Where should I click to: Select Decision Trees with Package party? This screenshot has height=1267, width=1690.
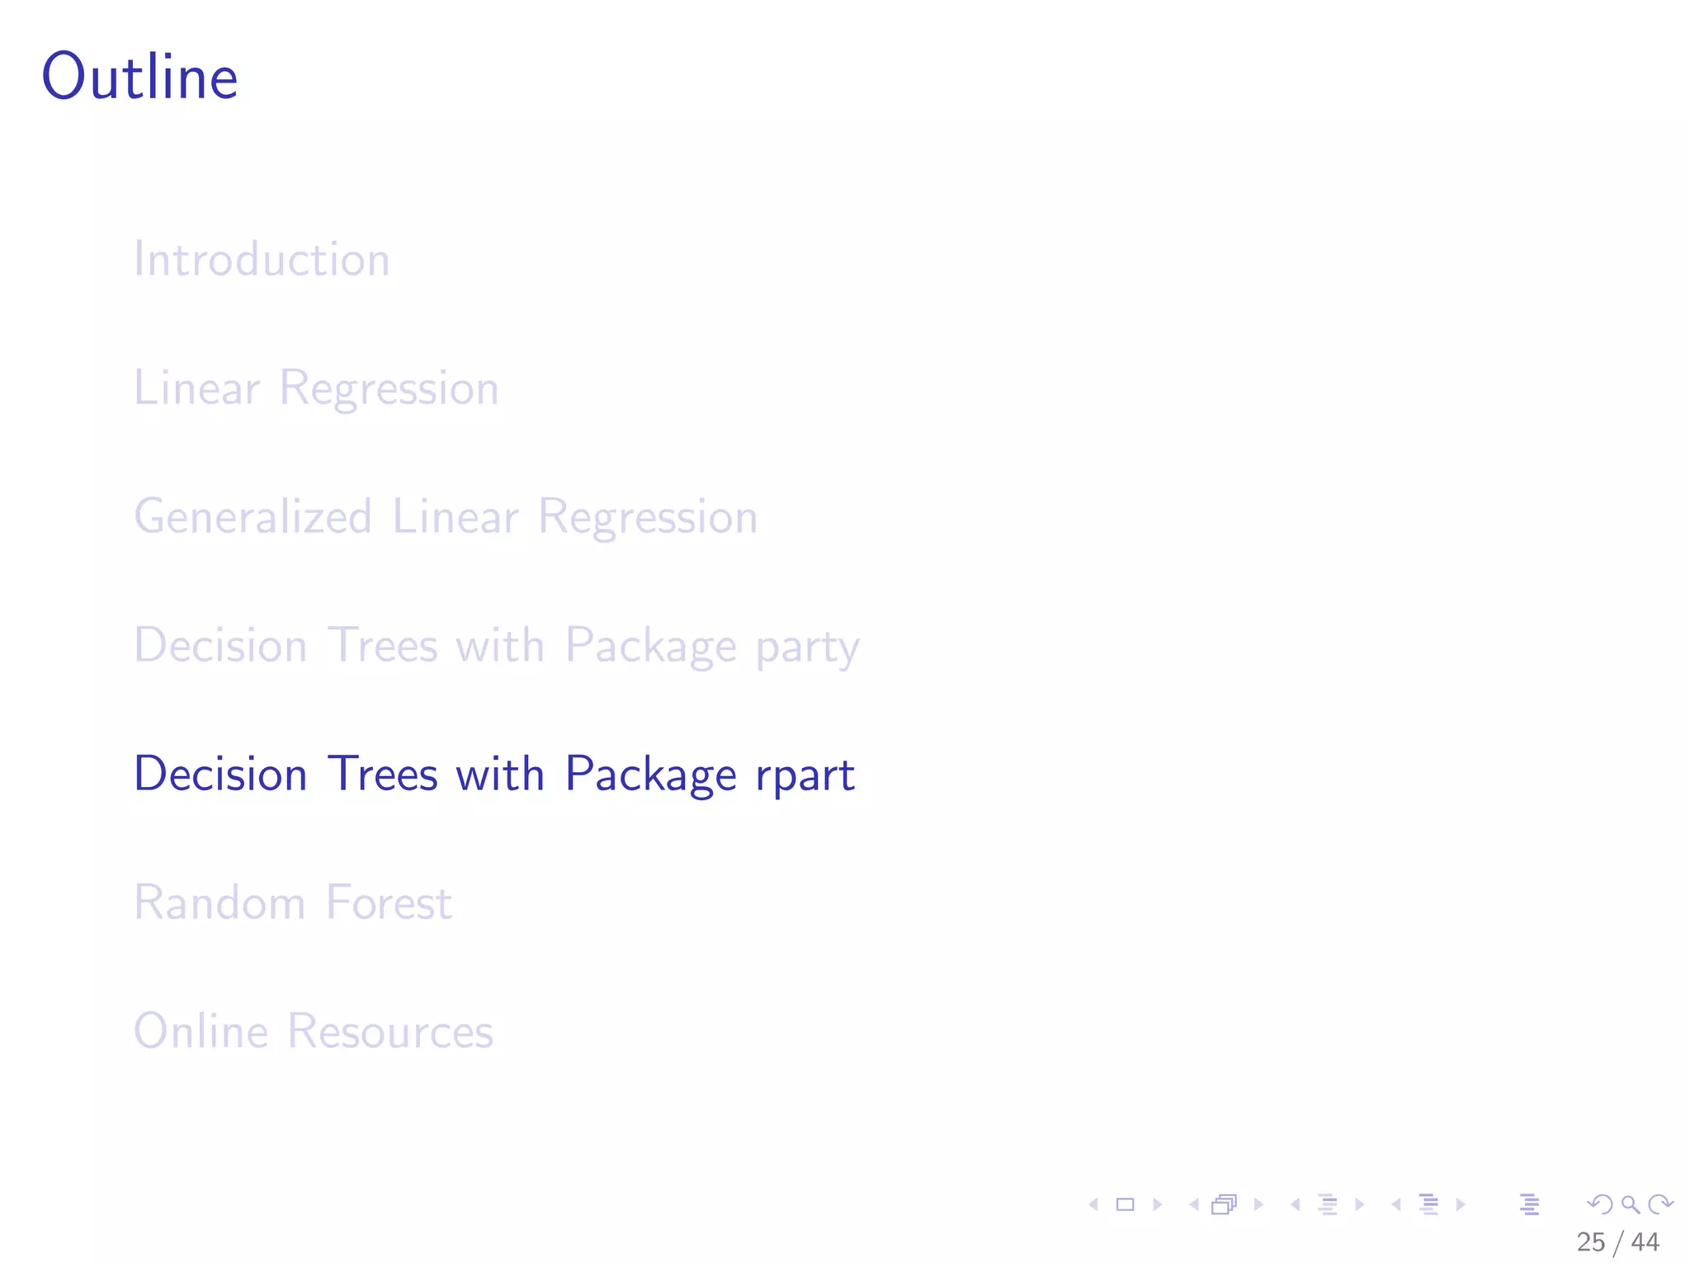point(496,645)
